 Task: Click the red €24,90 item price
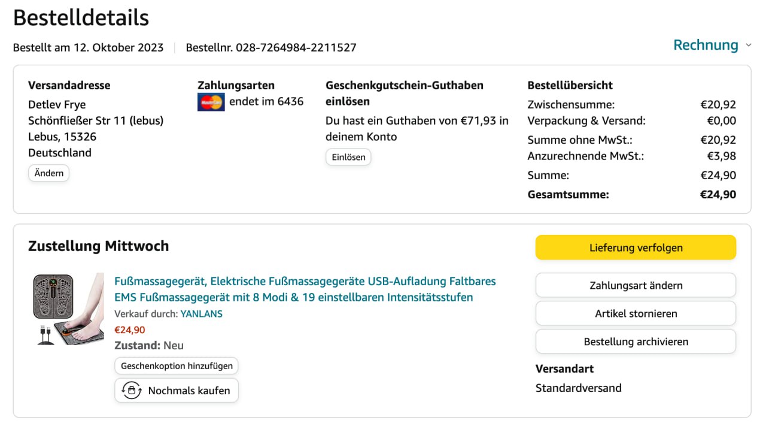129,330
